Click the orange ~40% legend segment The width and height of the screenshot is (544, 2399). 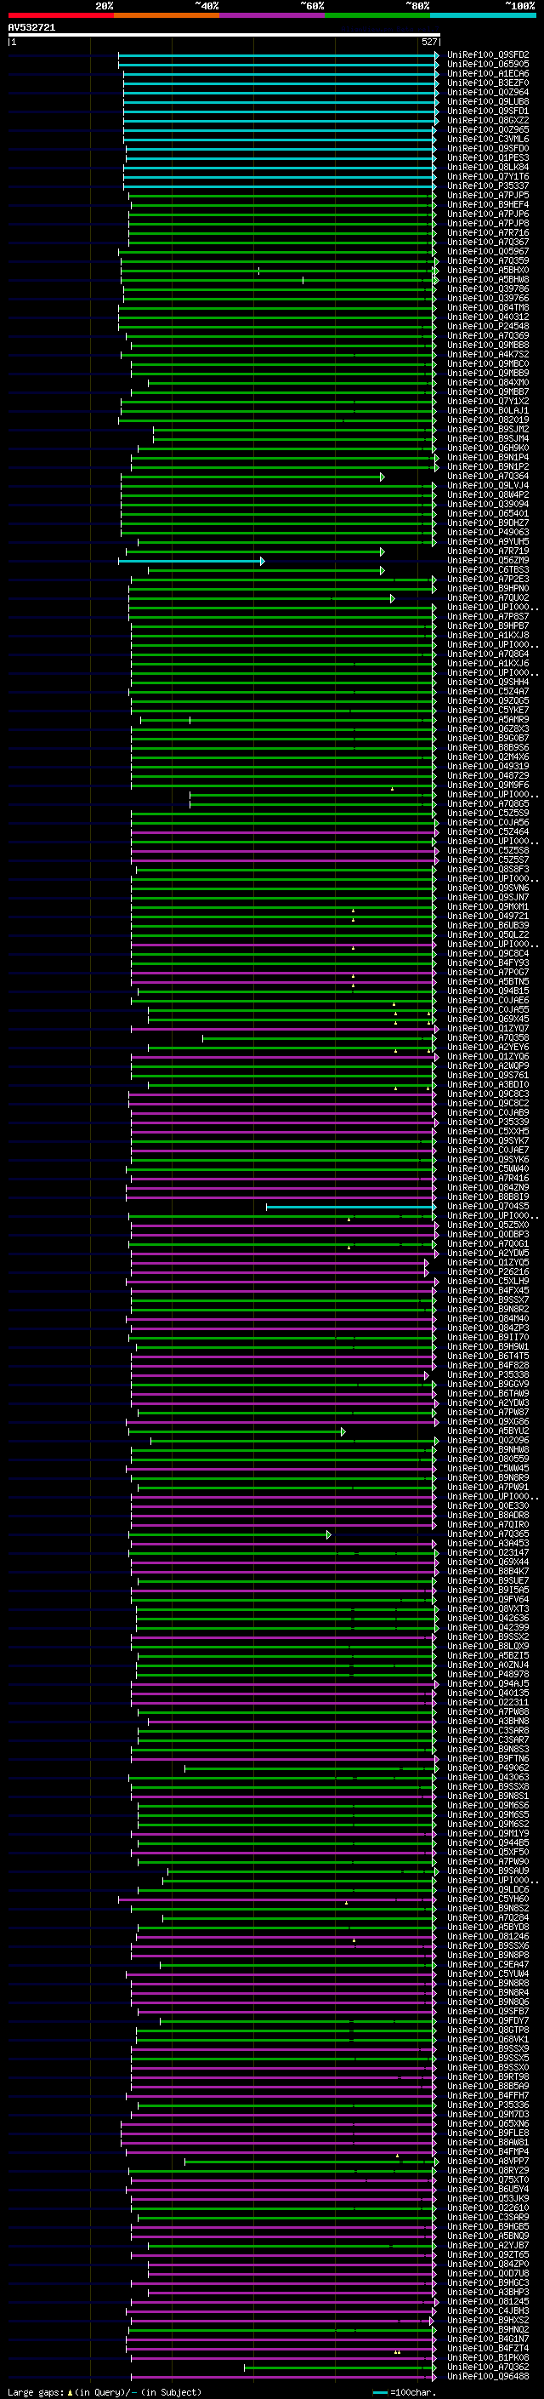pyautogui.click(x=167, y=15)
